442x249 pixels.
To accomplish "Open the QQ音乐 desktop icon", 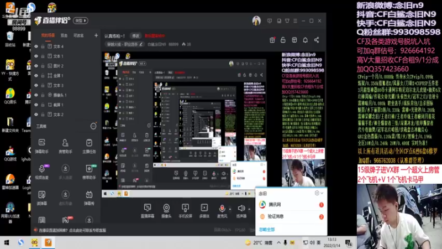I will [x=10, y=96].
